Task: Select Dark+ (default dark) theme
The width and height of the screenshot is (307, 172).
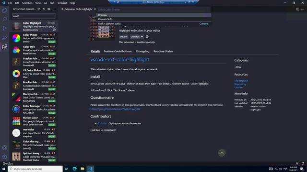Action: (153, 23)
